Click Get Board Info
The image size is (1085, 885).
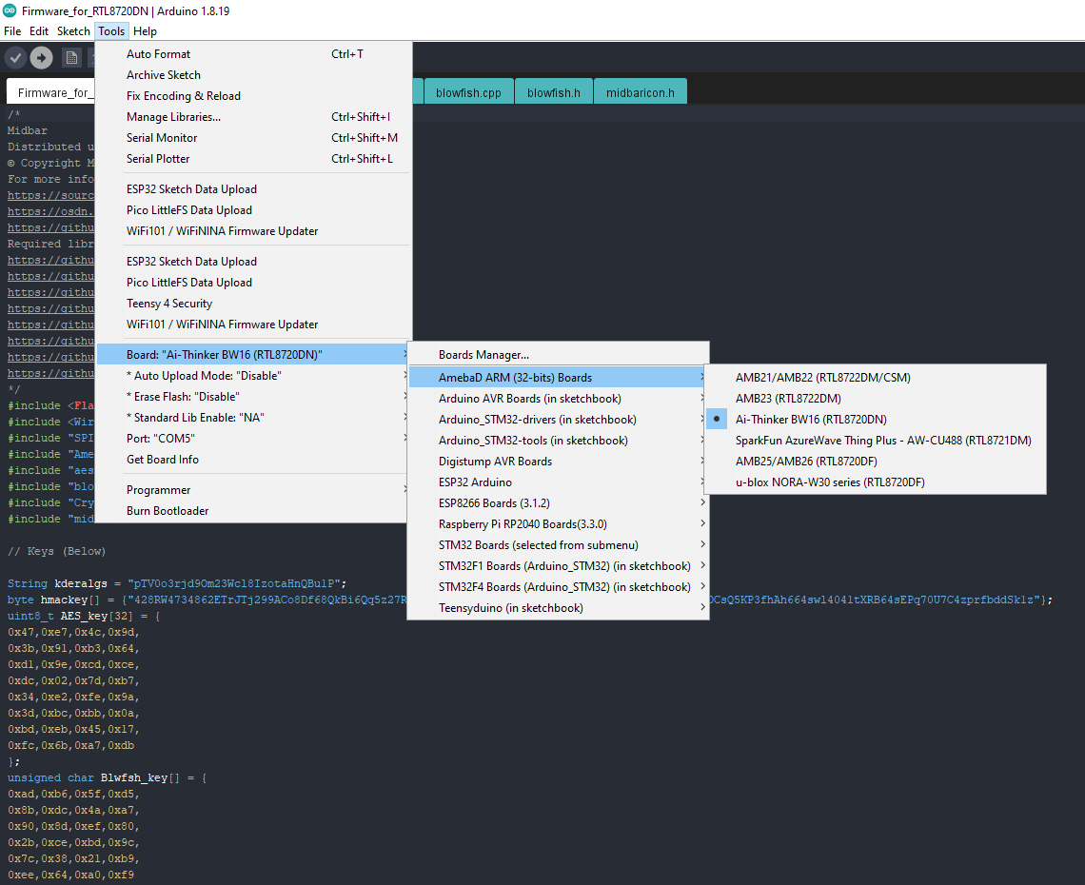click(162, 460)
